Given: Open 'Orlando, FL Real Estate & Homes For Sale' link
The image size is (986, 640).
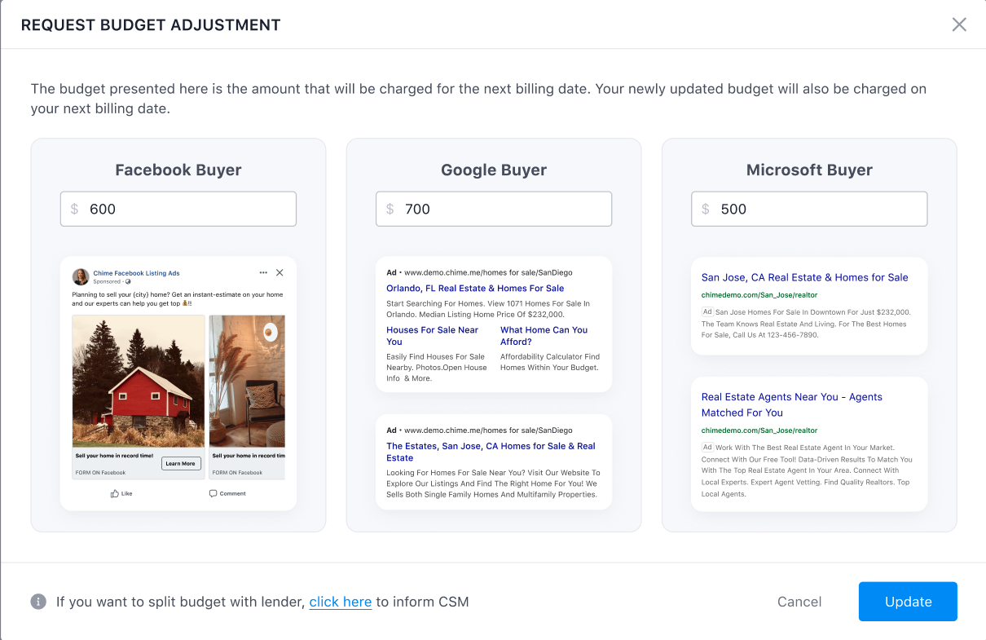Looking at the screenshot, I should (x=475, y=288).
